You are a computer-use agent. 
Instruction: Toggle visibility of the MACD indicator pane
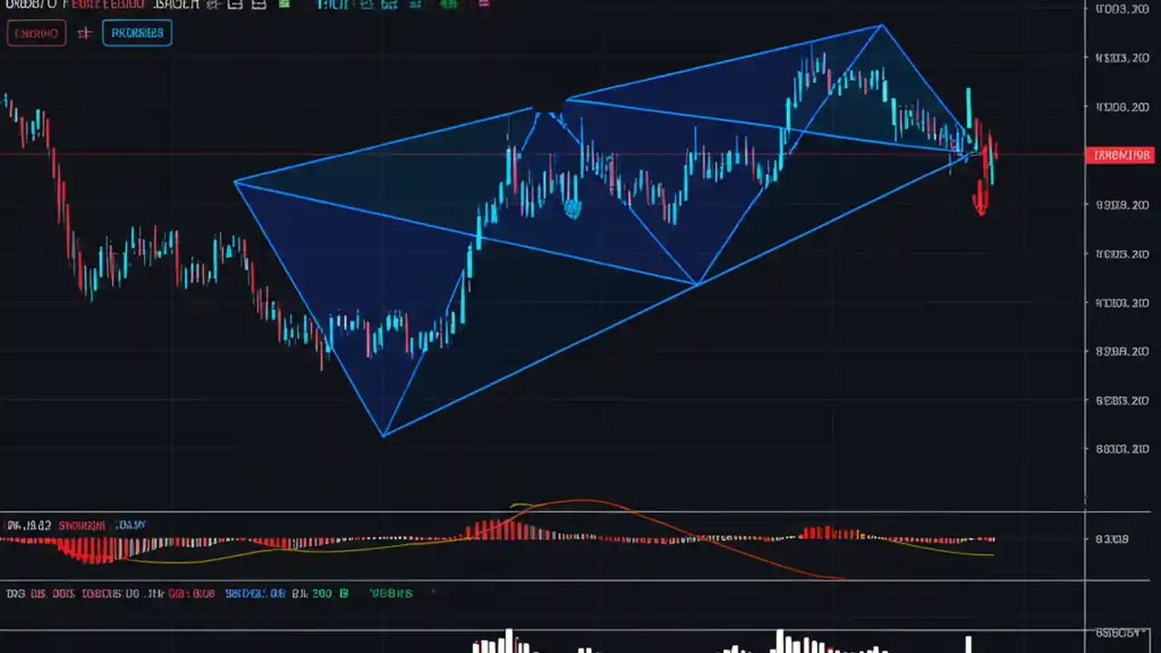click(82, 524)
